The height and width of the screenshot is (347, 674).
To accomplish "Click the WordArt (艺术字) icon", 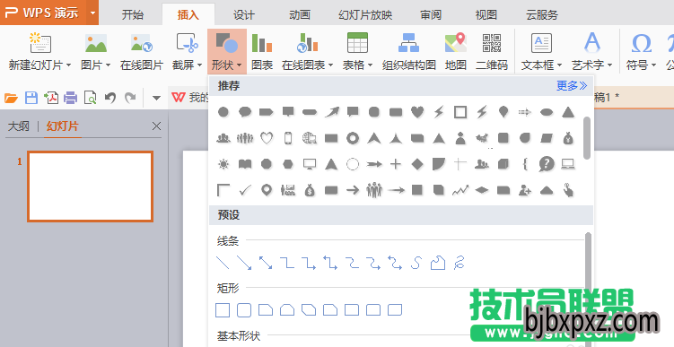I will pos(592,43).
